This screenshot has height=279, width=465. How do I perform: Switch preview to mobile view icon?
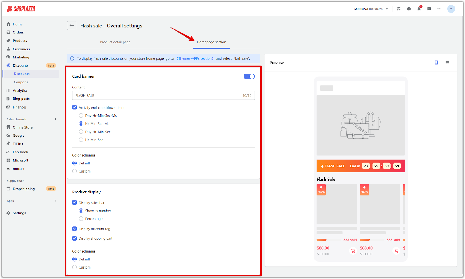click(436, 63)
